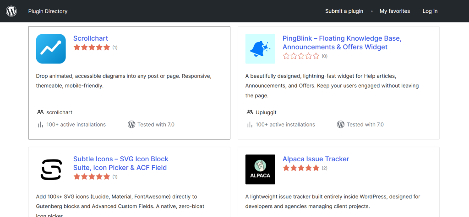Click Alpaca description about lightweight issue tracker
Screen dimensions: 469x217
pos(333,201)
